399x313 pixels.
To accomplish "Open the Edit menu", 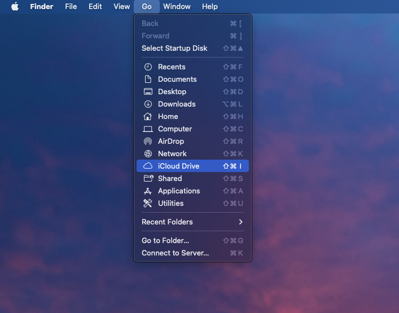I will point(95,6).
